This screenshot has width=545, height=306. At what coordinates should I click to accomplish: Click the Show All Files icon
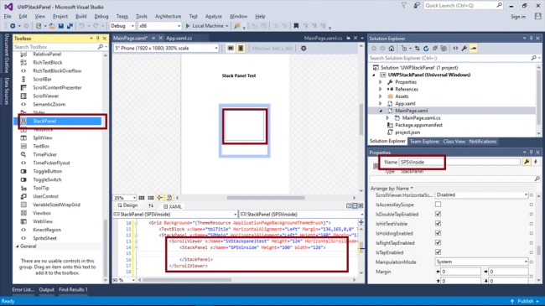(444, 49)
